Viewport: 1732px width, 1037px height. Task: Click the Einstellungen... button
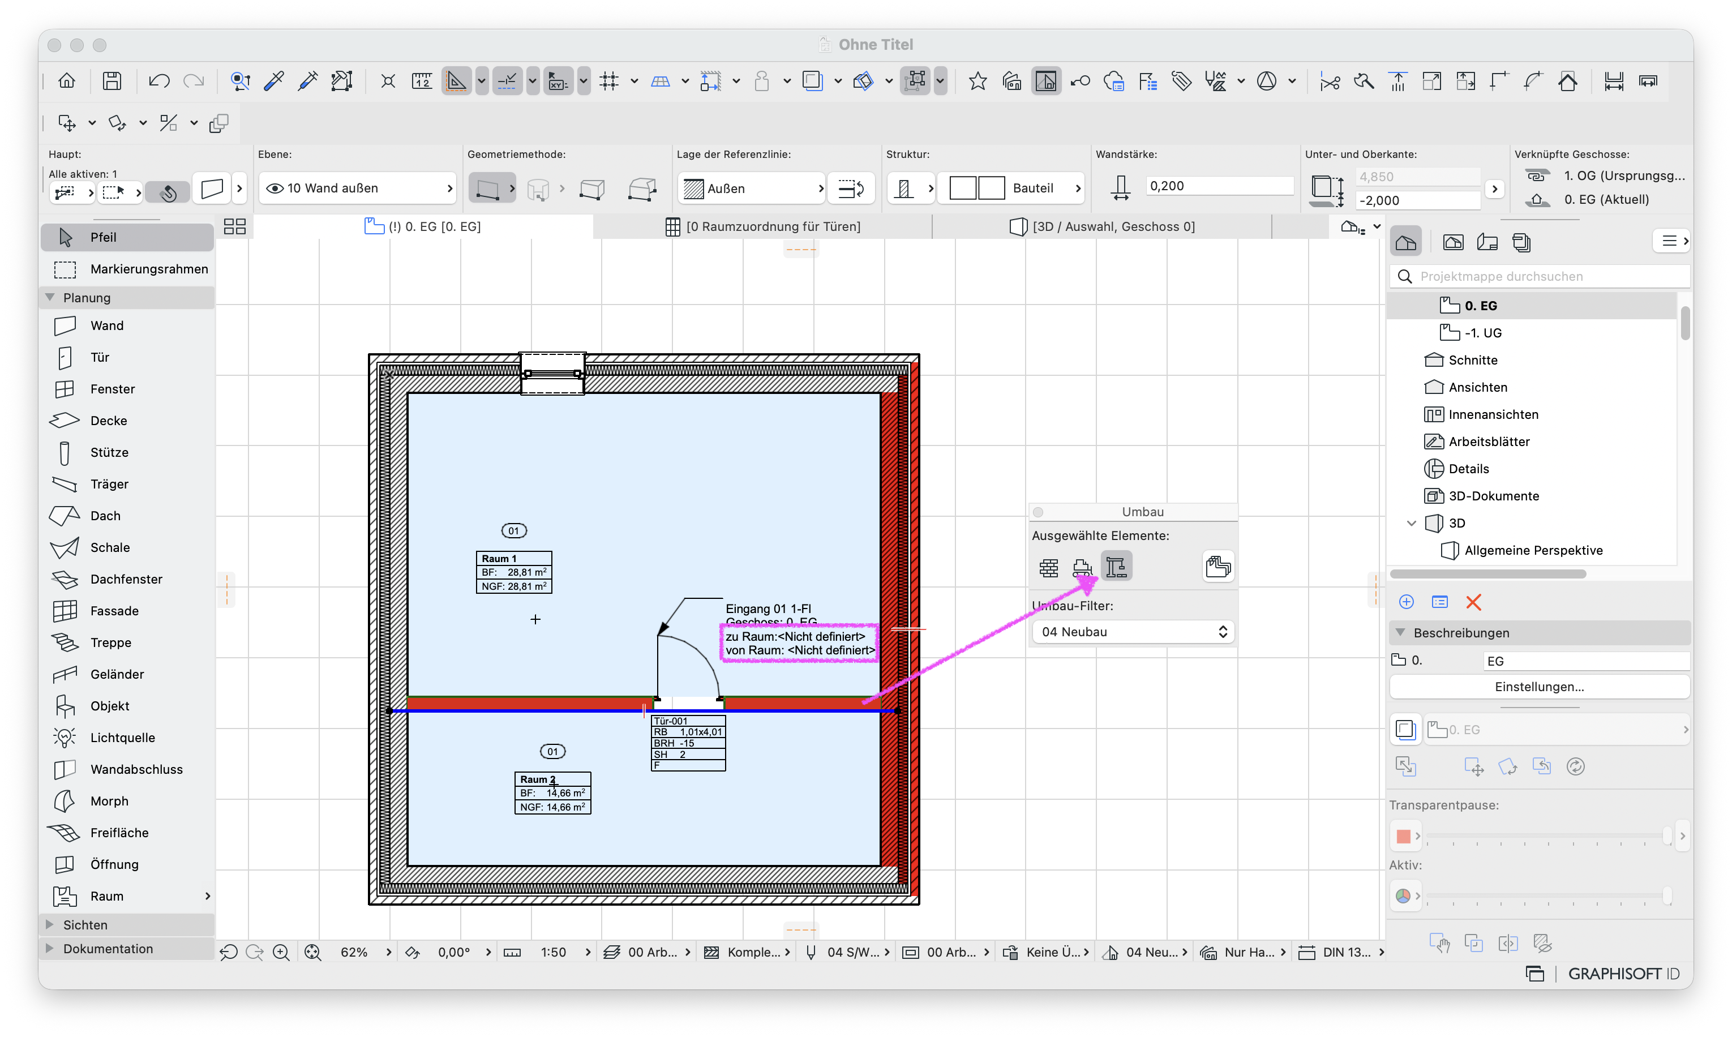pyautogui.click(x=1539, y=687)
